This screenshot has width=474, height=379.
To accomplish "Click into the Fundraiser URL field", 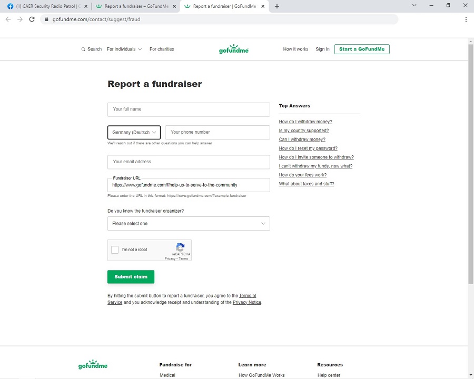I will tap(189, 185).
